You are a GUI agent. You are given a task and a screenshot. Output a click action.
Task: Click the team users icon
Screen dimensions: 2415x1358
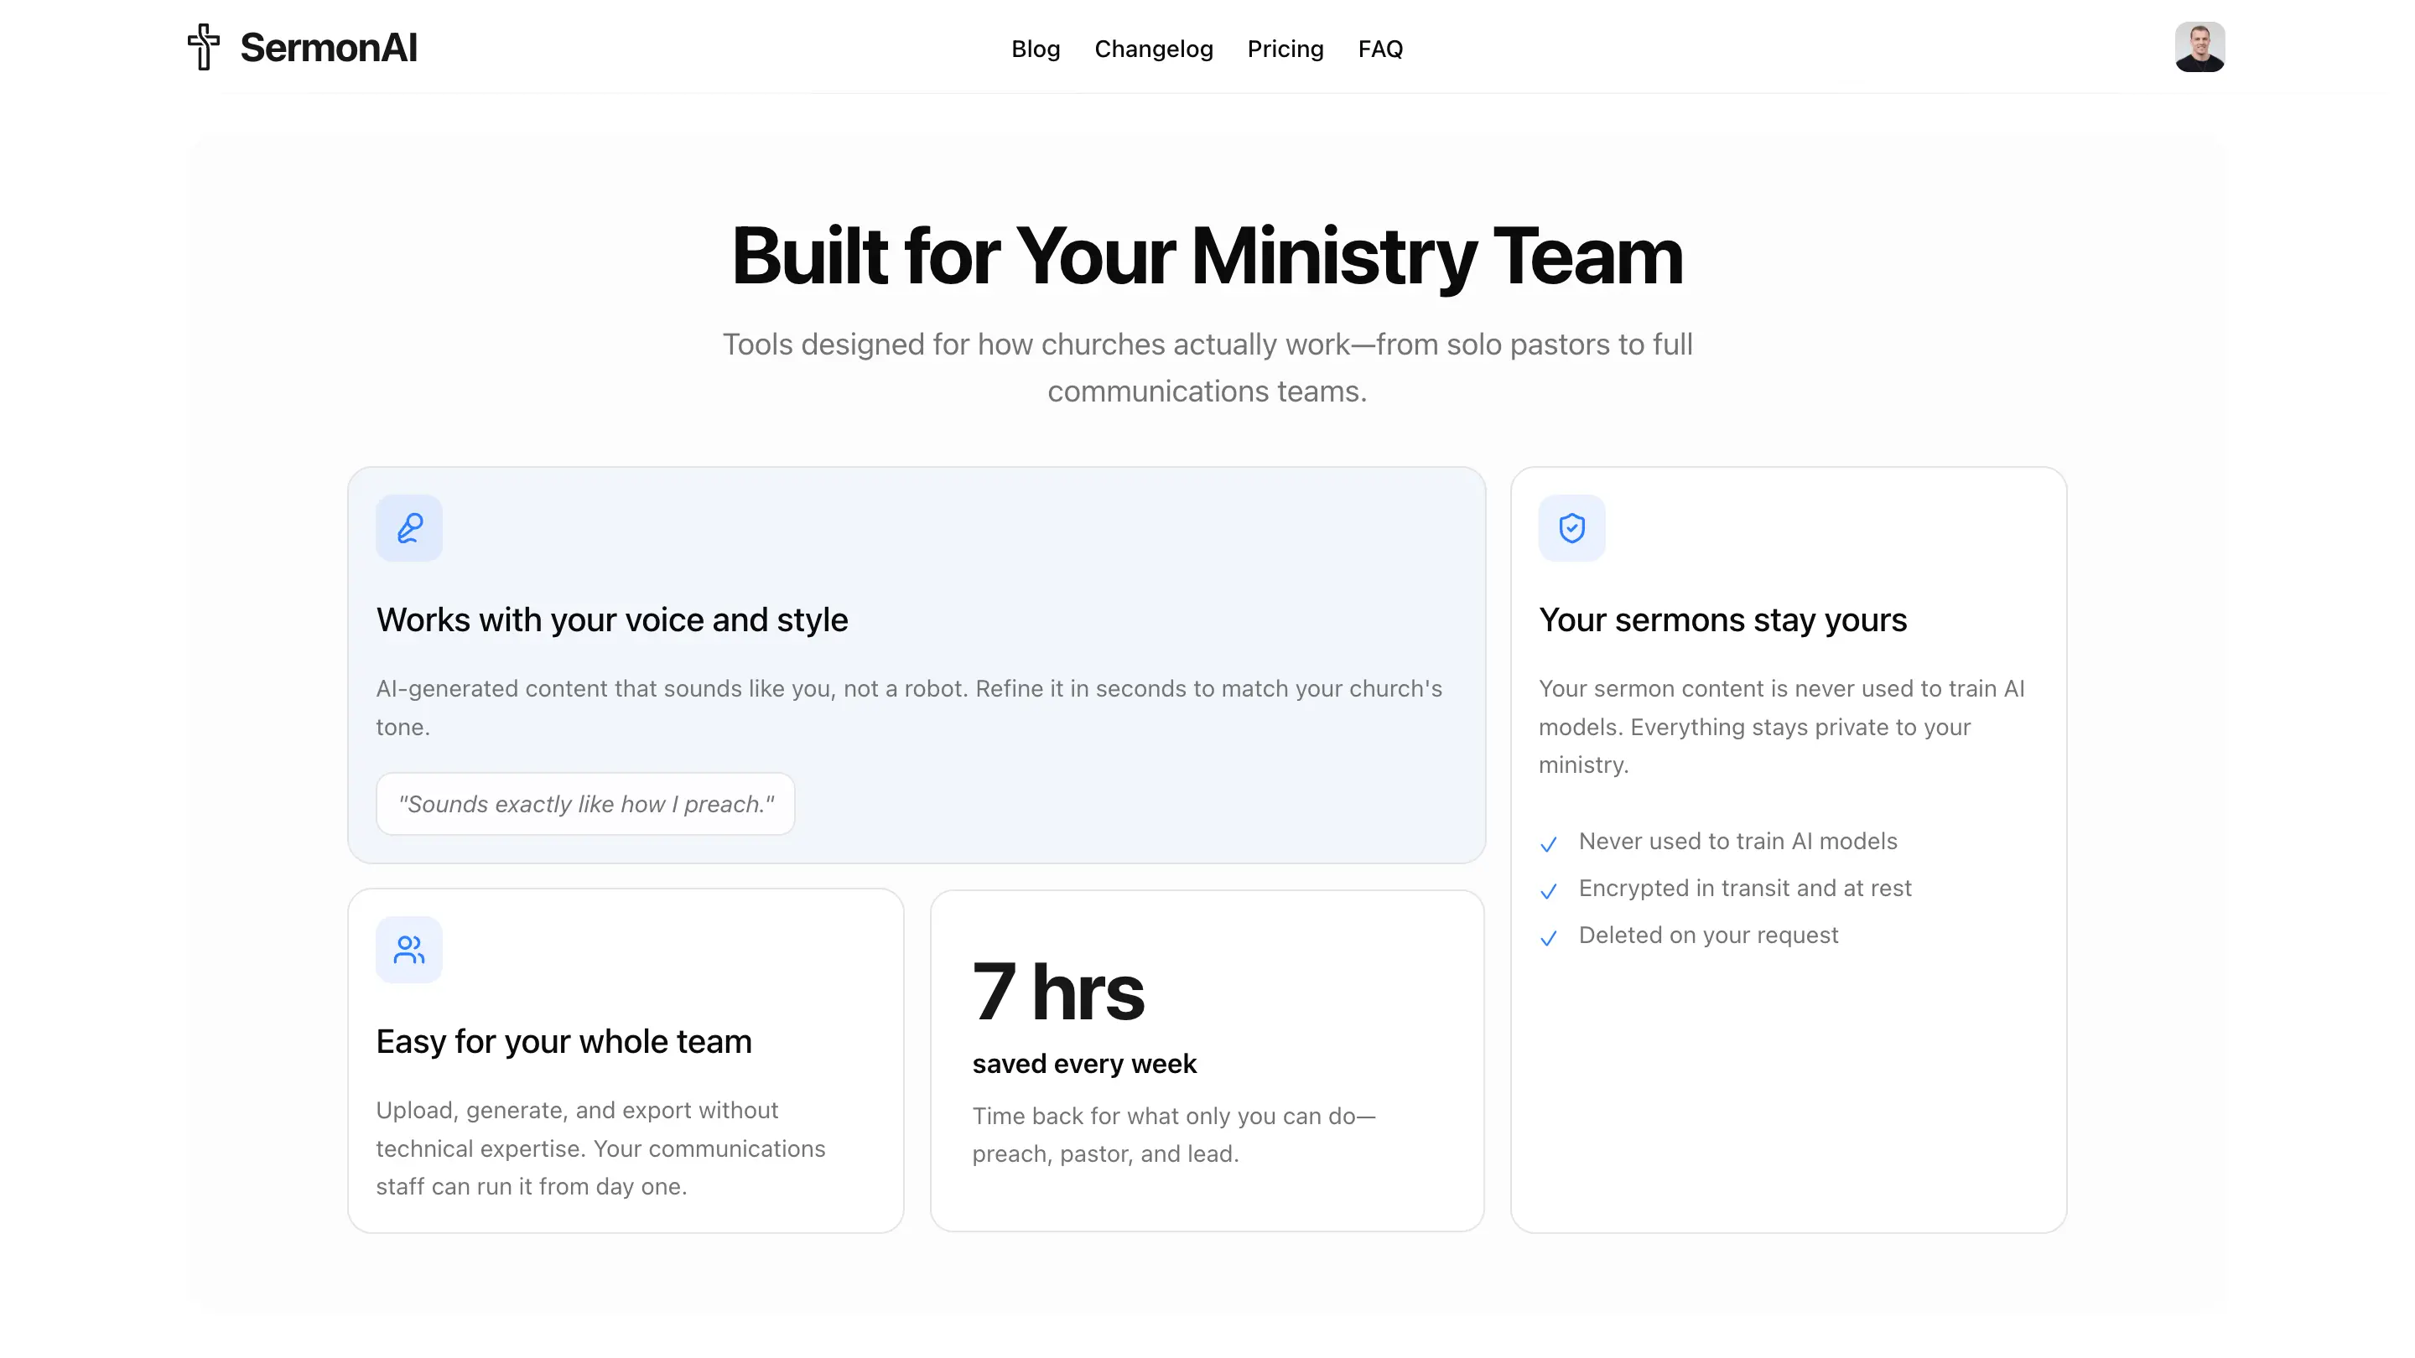408,950
